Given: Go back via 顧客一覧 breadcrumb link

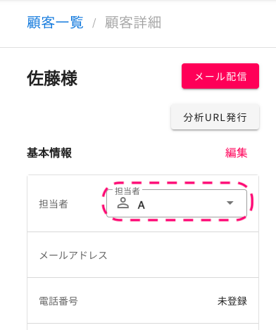Looking at the screenshot, I should point(55,23).
